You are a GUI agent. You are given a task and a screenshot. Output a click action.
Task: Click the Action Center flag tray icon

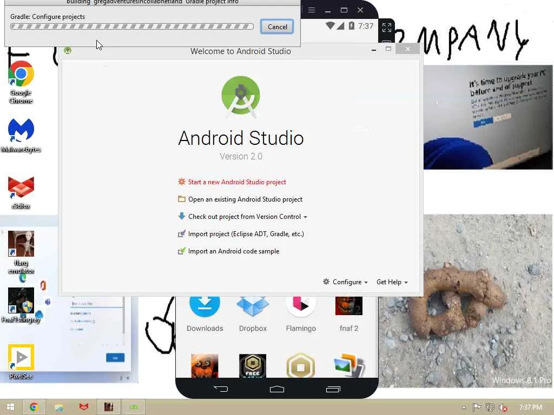pos(477,407)
